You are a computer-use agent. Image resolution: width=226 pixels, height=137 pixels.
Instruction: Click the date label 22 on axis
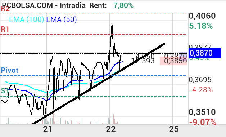pos(111,129)
